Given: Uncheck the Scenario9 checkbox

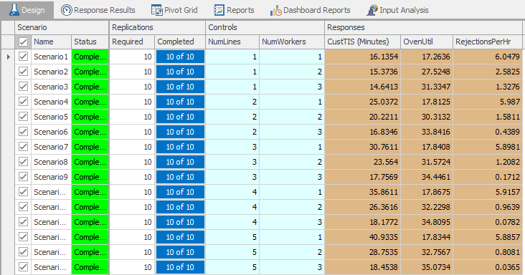Looking at the screenshot, I should pyautogui.click(x=23, y=177).
